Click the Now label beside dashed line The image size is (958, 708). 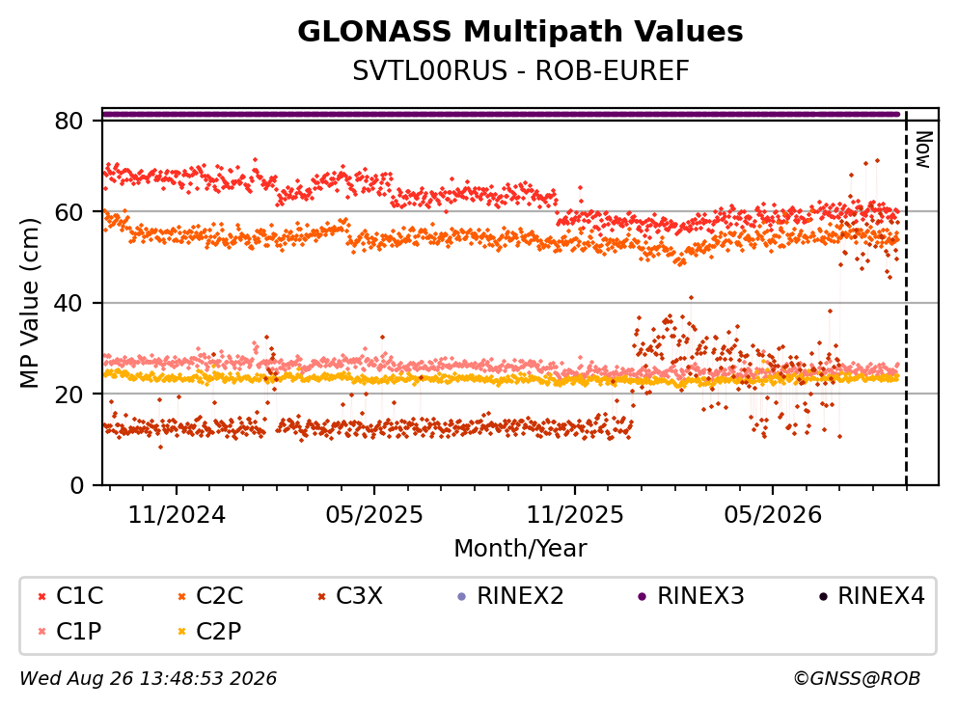point(924,150)
